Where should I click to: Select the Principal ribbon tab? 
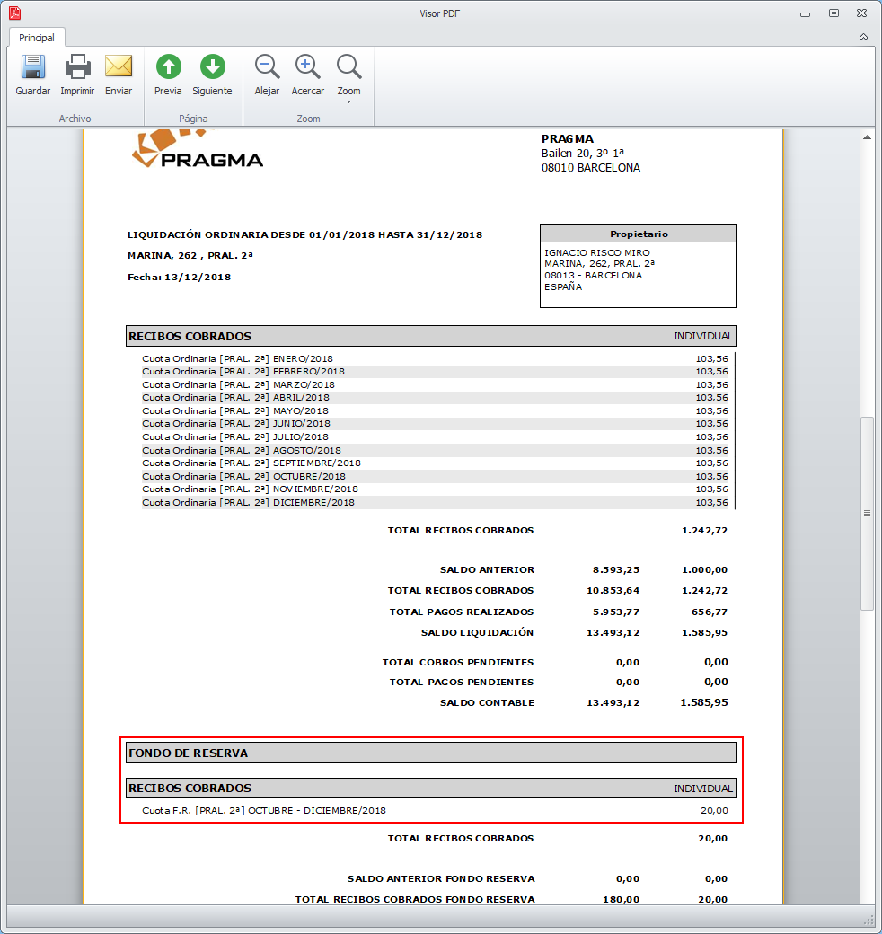point(37,38)
